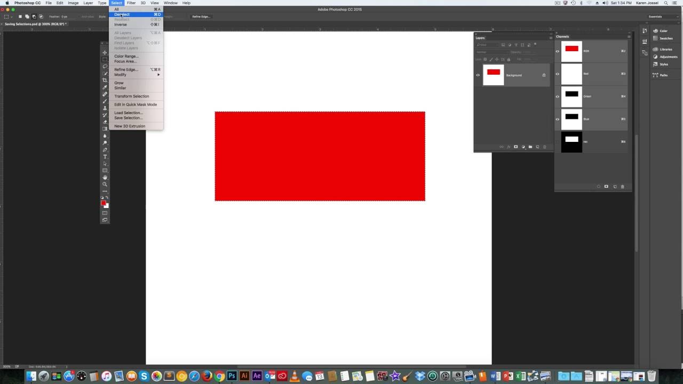Click the red foreground color swatch
The width and height of the screenshot is (683, 384).
[x=104, y=203]
